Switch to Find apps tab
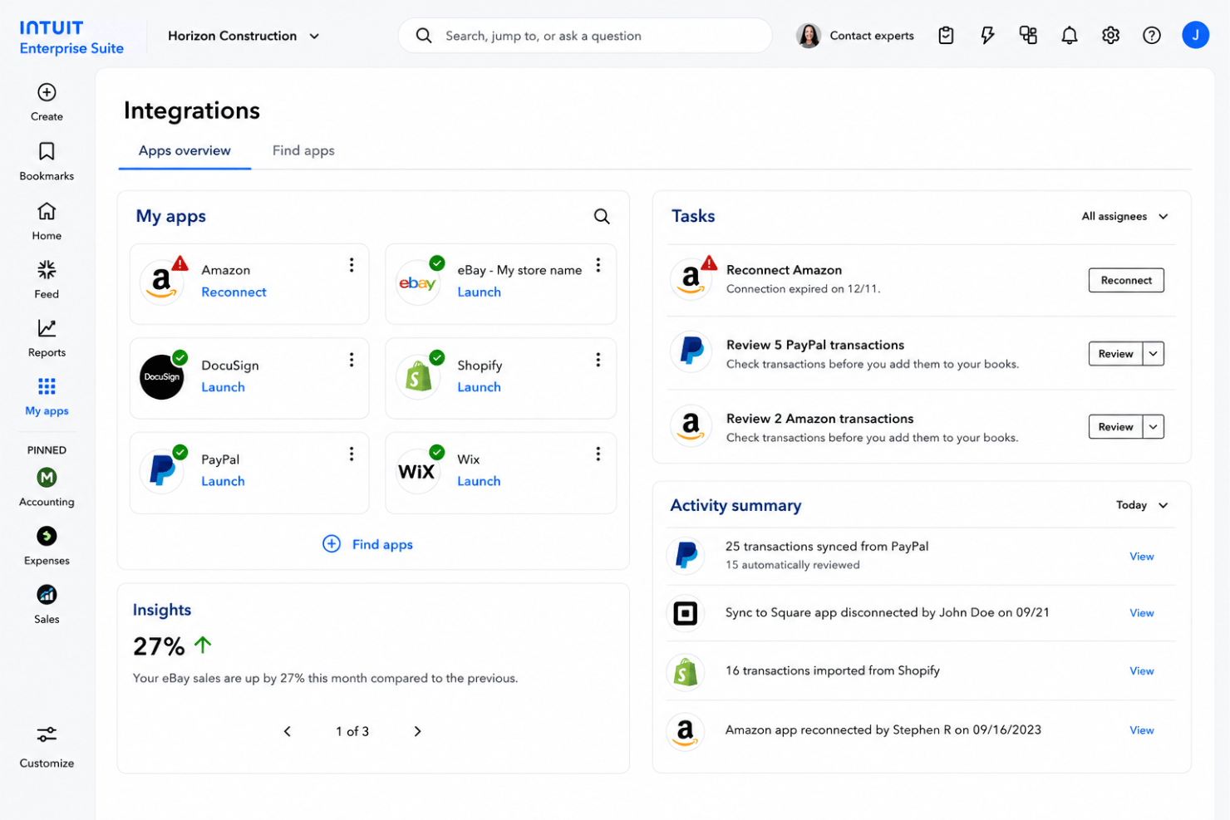The height and width of the screenshot is (820, 1230). [x=303, y=150]
